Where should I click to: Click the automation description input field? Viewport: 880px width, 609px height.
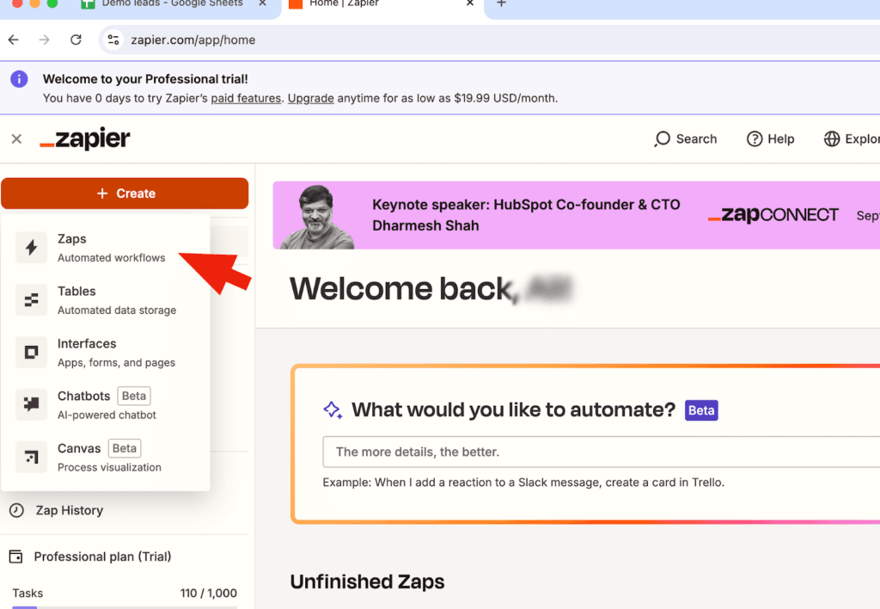[516, 452]
